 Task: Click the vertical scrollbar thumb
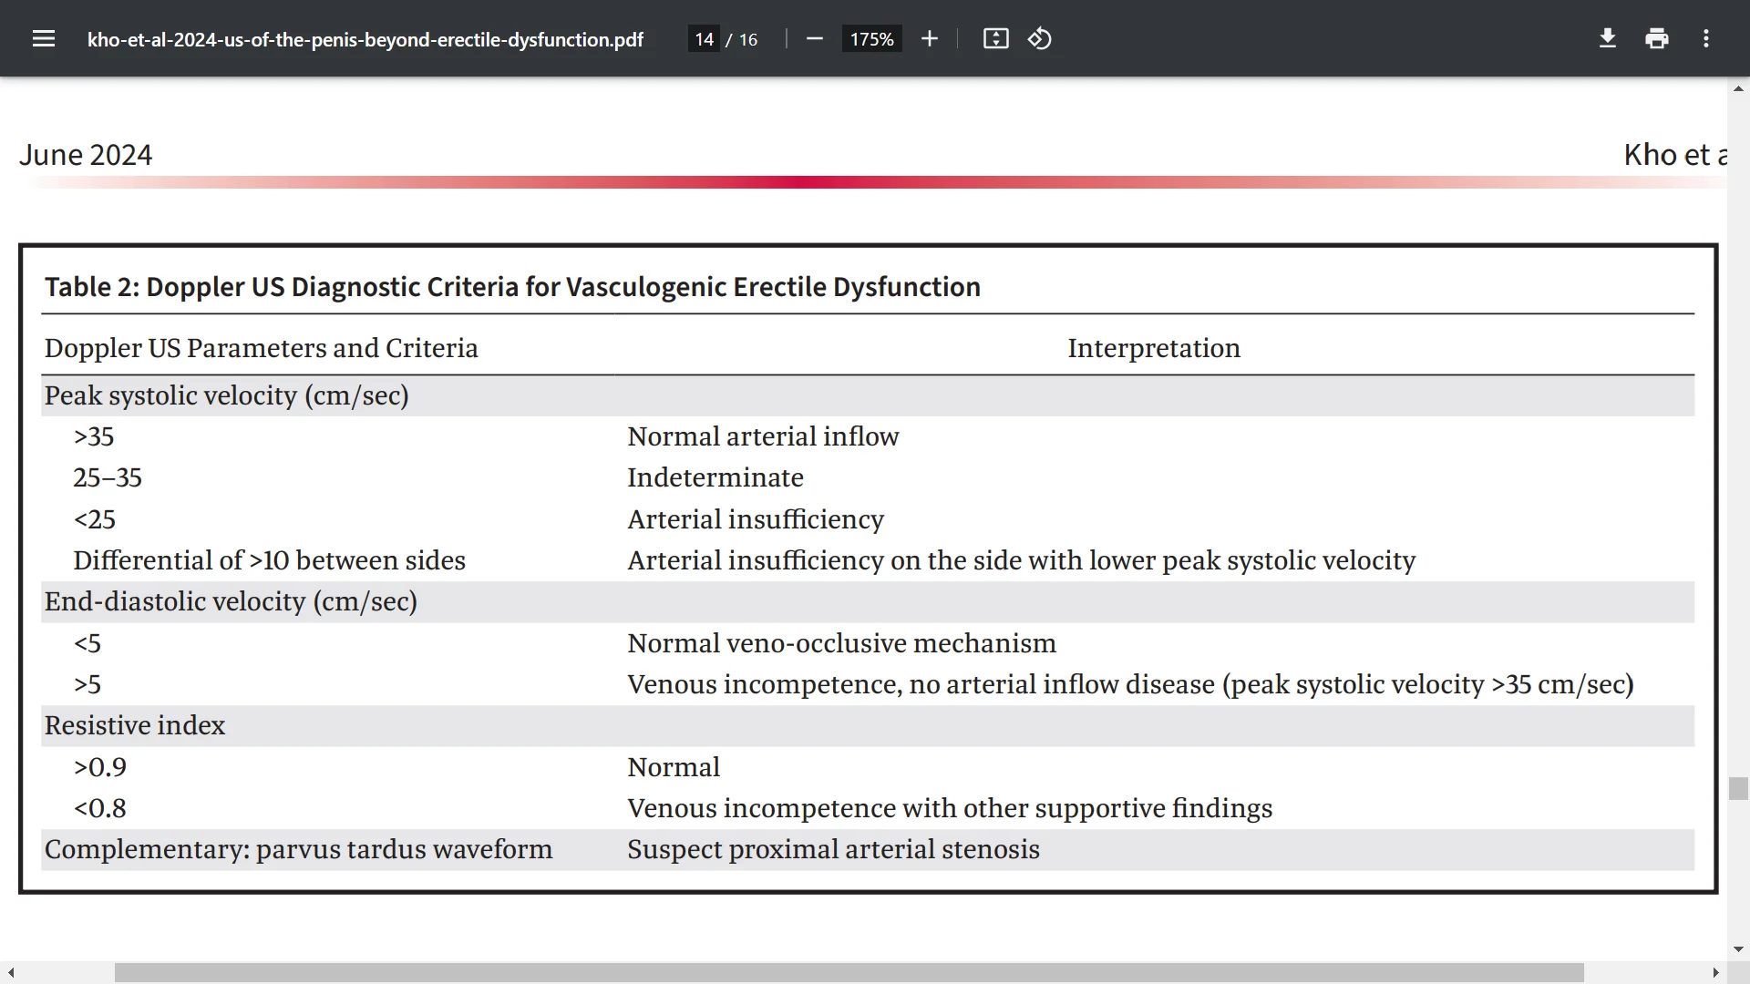pyautogui.click(x=1738, y=789)
